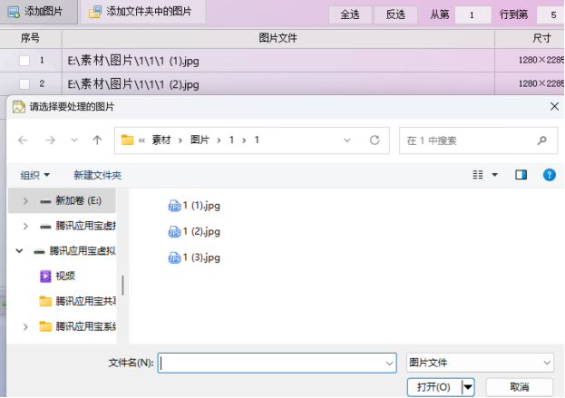Viewport: 565px width, 398px height.
Task: Open view options dropdown arrow
Action: point(495,175)
